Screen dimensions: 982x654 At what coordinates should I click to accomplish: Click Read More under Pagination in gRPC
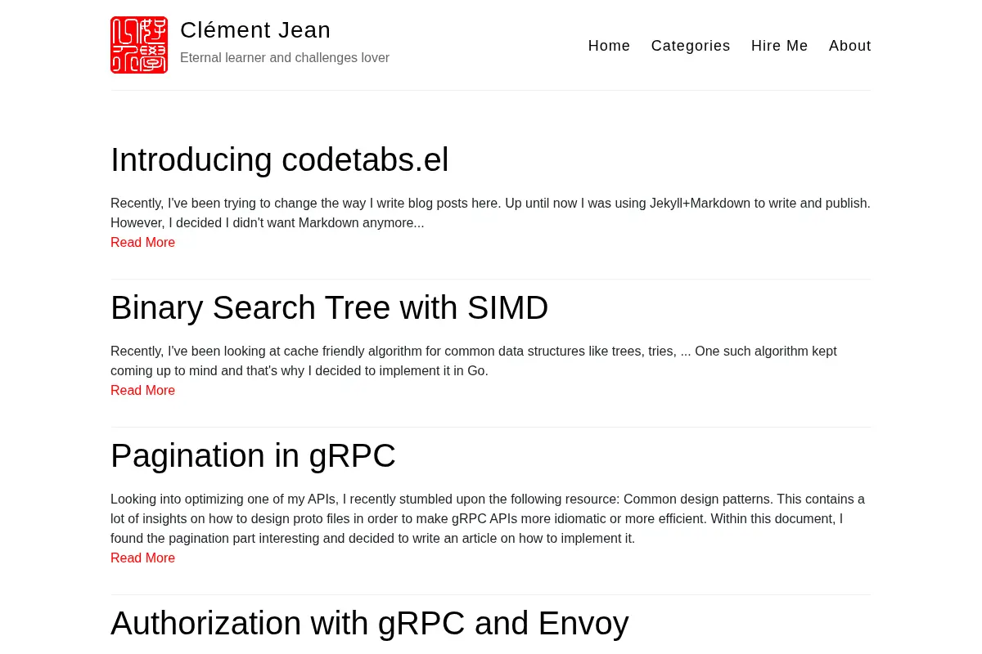coord(142,558)
